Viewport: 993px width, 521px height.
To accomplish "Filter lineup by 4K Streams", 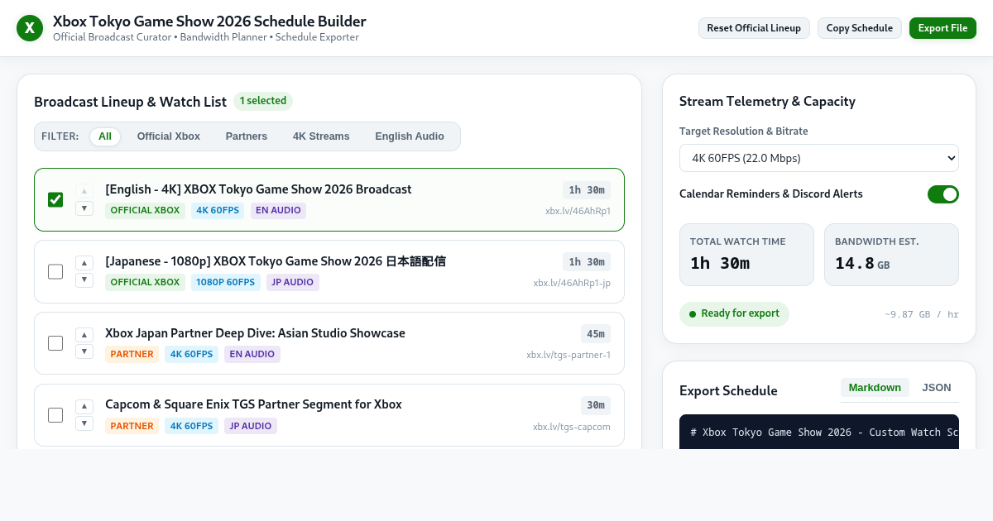I will (321, 136).
